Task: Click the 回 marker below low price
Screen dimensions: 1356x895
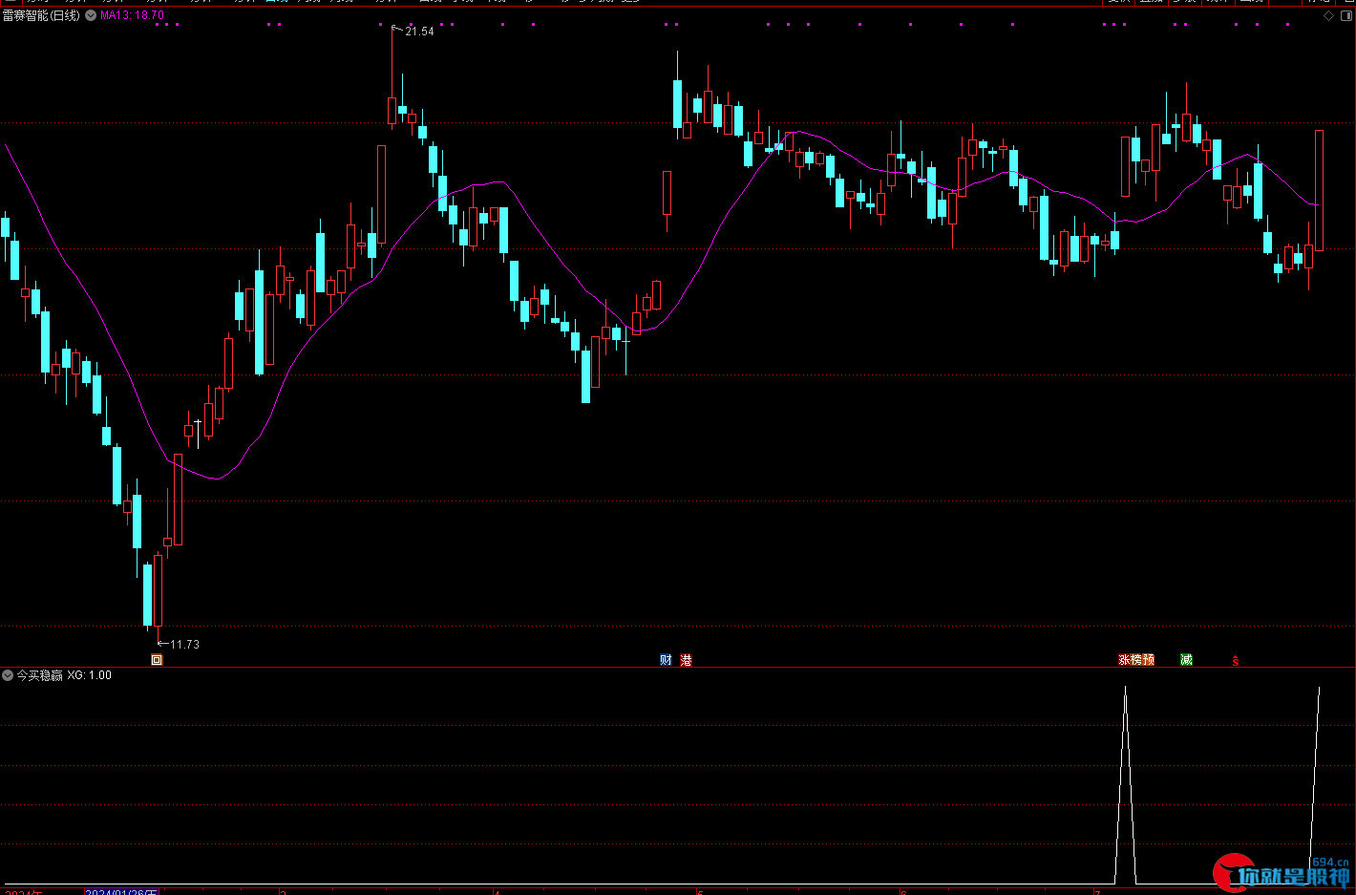Action: (x=157, y=660)
